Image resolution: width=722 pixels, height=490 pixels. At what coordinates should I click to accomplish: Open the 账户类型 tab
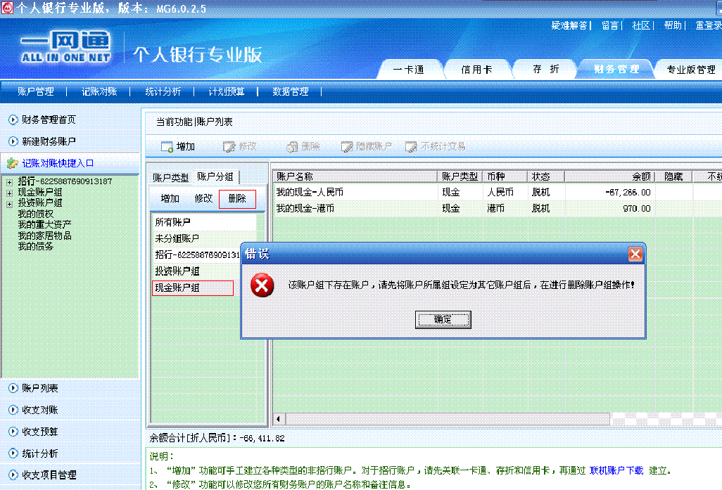171,177
